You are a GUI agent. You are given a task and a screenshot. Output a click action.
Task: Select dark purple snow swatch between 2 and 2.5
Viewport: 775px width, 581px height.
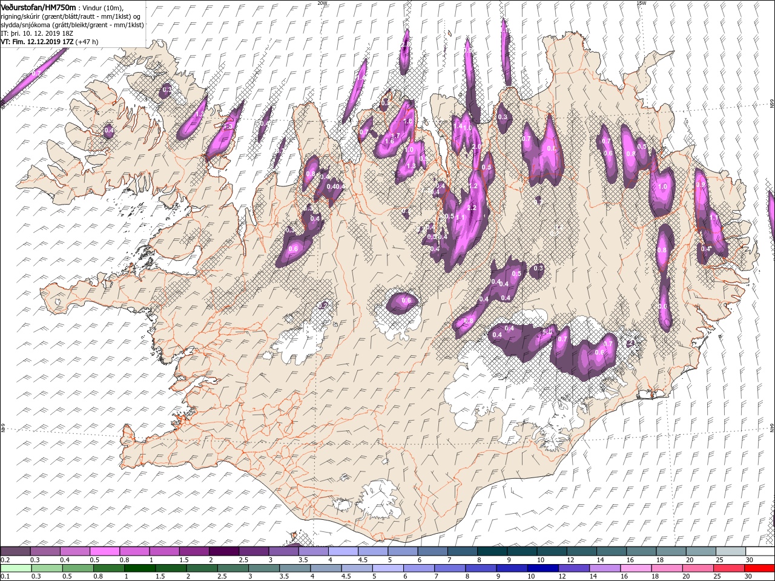coord(223,551)
